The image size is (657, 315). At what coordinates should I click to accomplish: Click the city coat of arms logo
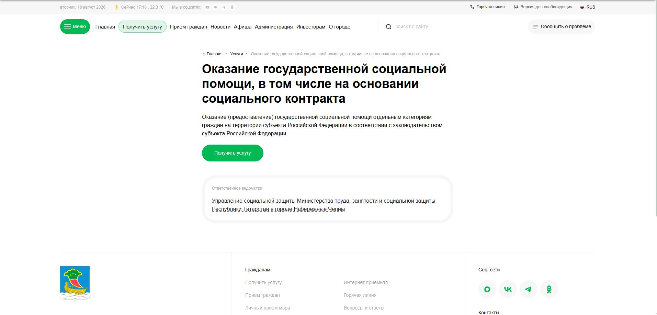tap(75, 284)
